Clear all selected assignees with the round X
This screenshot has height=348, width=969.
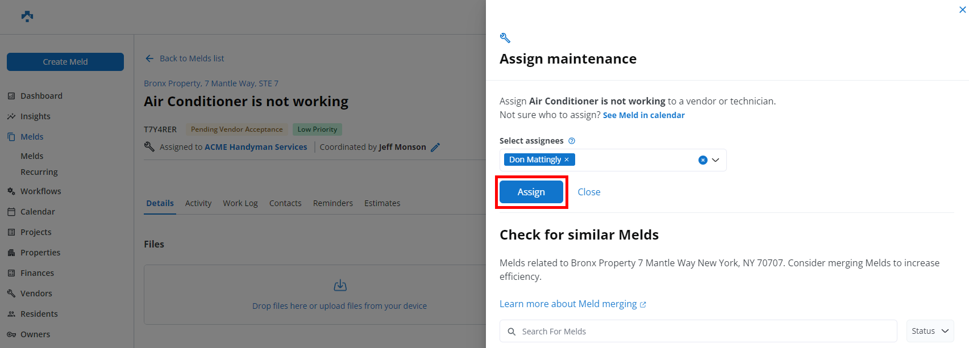coord(702,160)
